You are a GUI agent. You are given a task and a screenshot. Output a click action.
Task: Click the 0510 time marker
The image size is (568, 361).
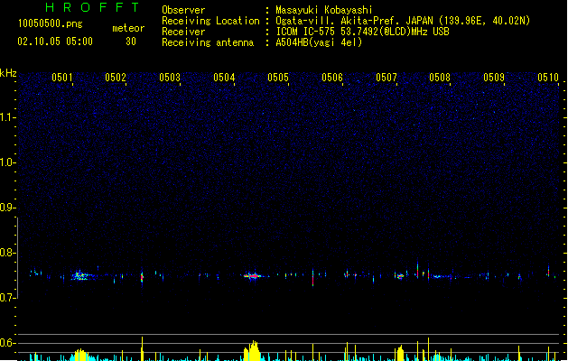[x=548, y=78]
